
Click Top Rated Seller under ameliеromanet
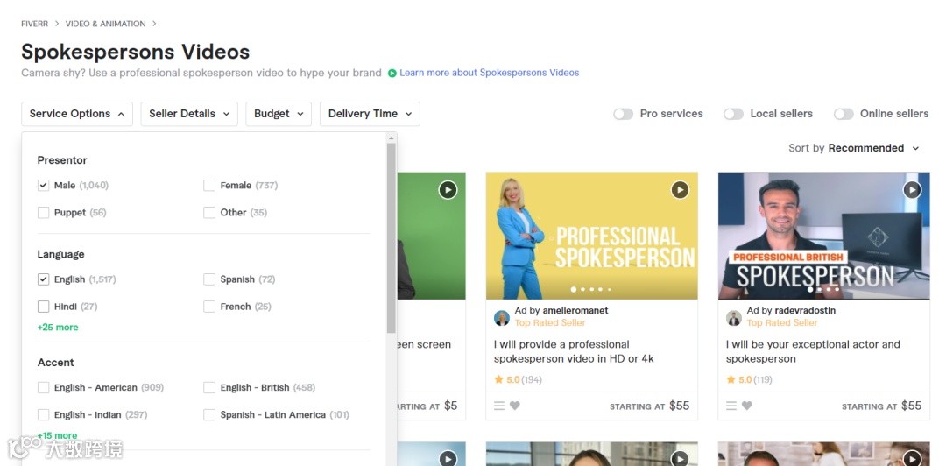(x=550, y=323)
